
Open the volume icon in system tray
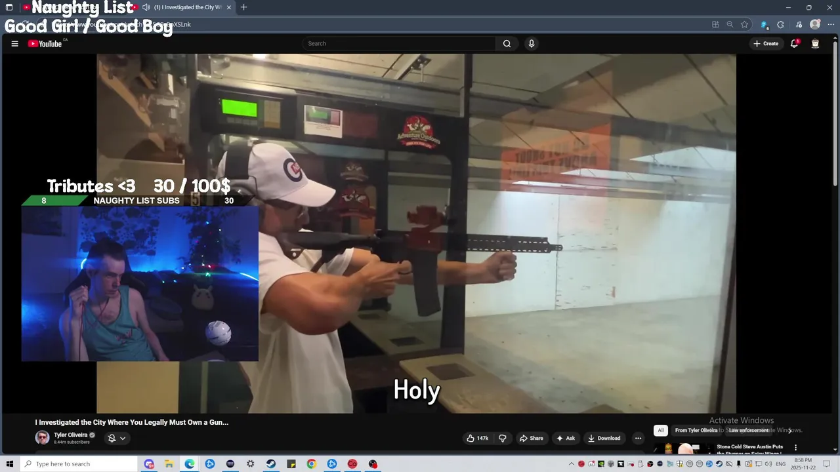[769, 464]
